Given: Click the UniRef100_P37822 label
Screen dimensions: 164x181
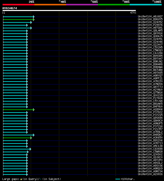Looking at the screenshot, I should pyautogui.click(x=150, y=112).
